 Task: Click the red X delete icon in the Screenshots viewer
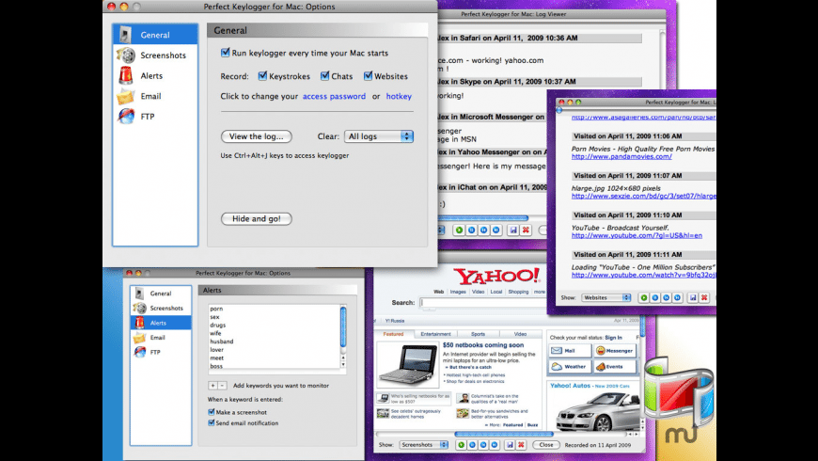pos(522,445)
